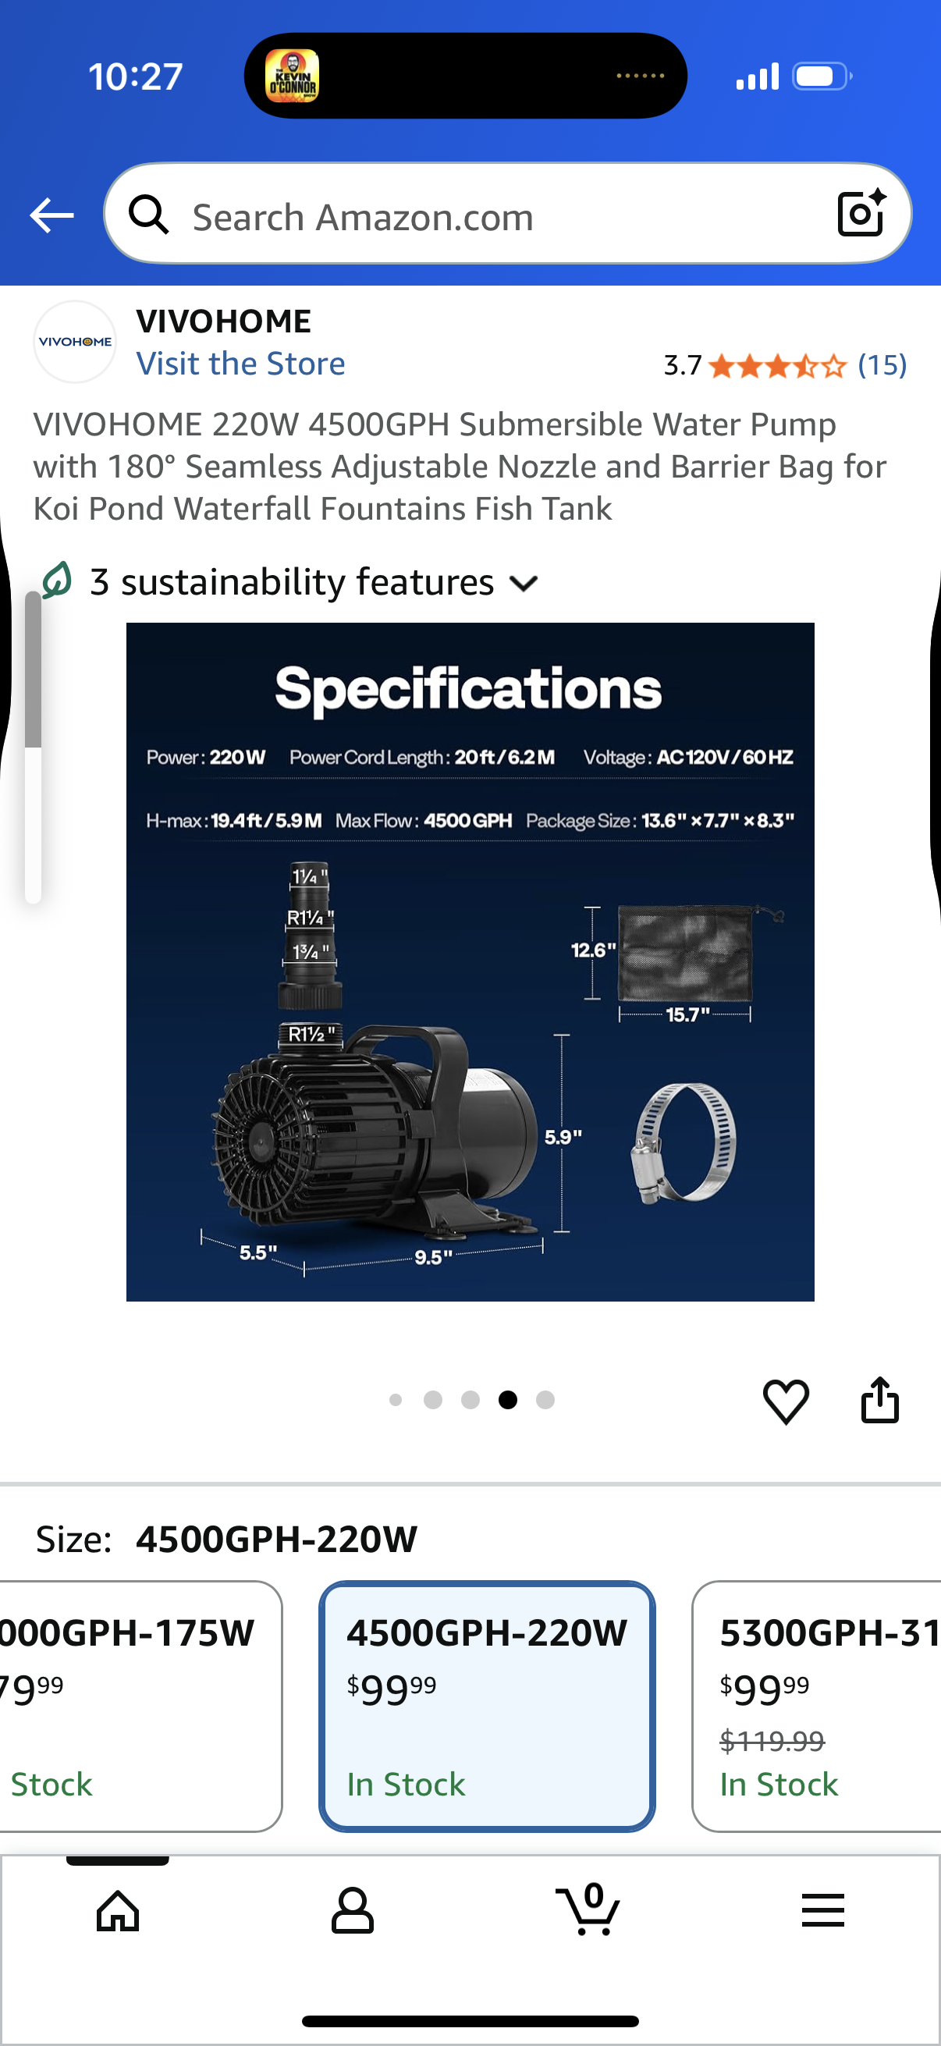This screenshot has height=2046, width=941.
Task: Go to Home tab icon
Action: (118, 1910)
